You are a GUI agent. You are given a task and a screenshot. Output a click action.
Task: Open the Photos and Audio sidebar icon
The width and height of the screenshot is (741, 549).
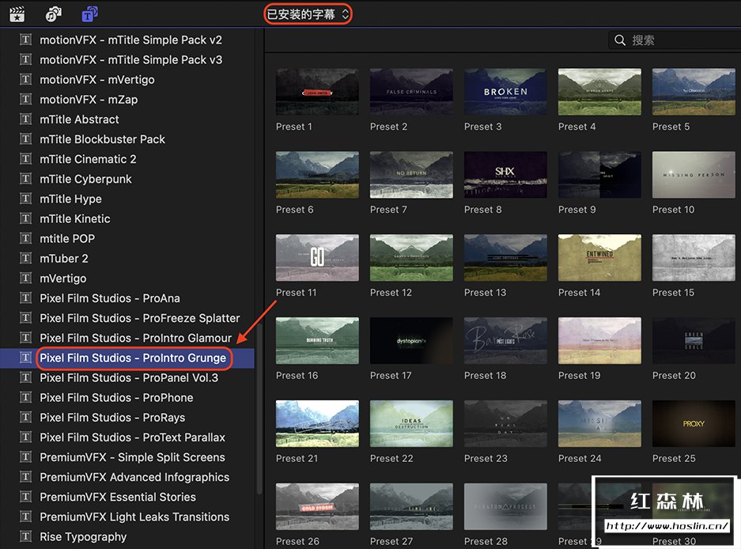tap(53, 14)
